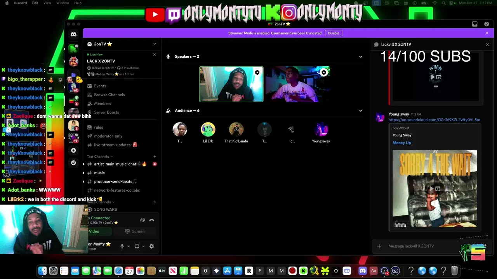Collapse the Speakers section
Screen dimensions: 497x279
(x=361, y=57)
